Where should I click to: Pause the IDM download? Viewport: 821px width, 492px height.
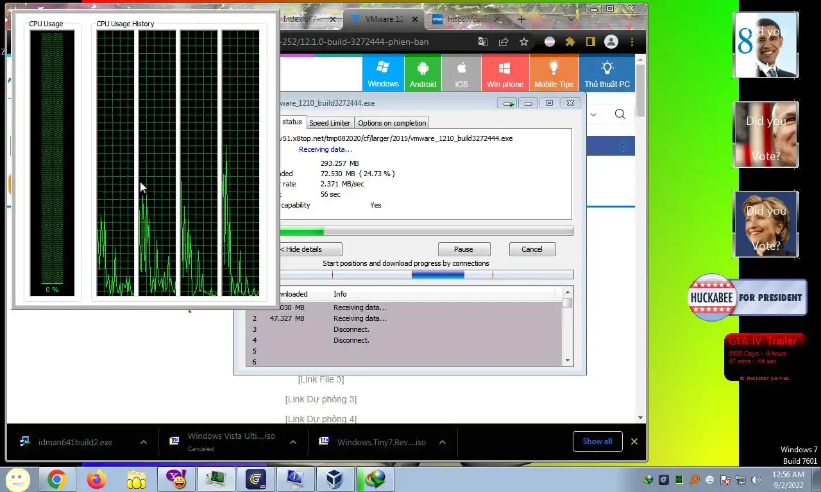coord(464,249)
